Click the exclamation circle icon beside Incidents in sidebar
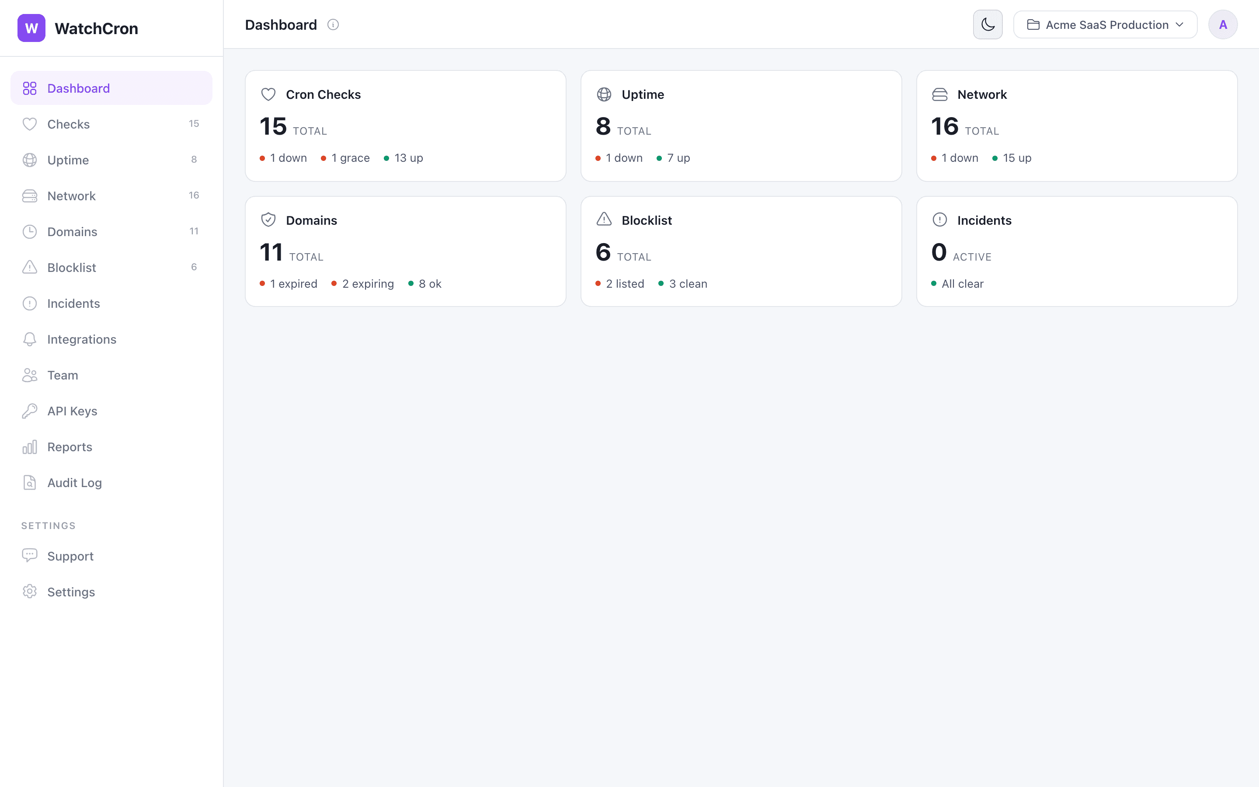This screenshot has width=1259, height=787. (x=30, y=303)
